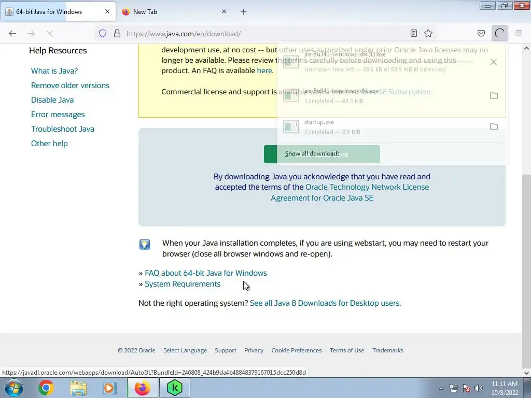
Task: Show jre-8u341-windows-x64.exe in folder
Action: [494, 95]
